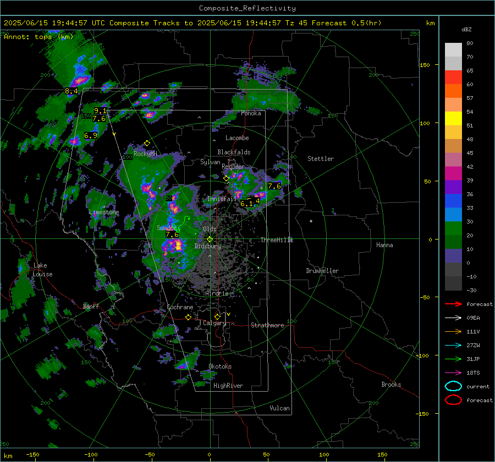Click the Strathmore city label
Image resolution: width=495 pixels, height=462 pixels.
coord(267,325)
